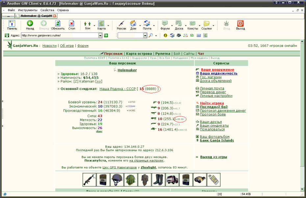306x198 pixels.
Task: Open the Квесты toolbar icon
Action: (x=192, y=25)
